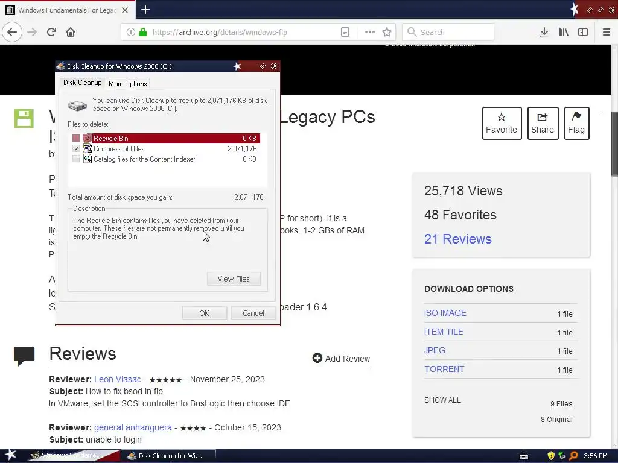Click the '48 Favorites' text
Screen dimensions: 618x463
460,215
